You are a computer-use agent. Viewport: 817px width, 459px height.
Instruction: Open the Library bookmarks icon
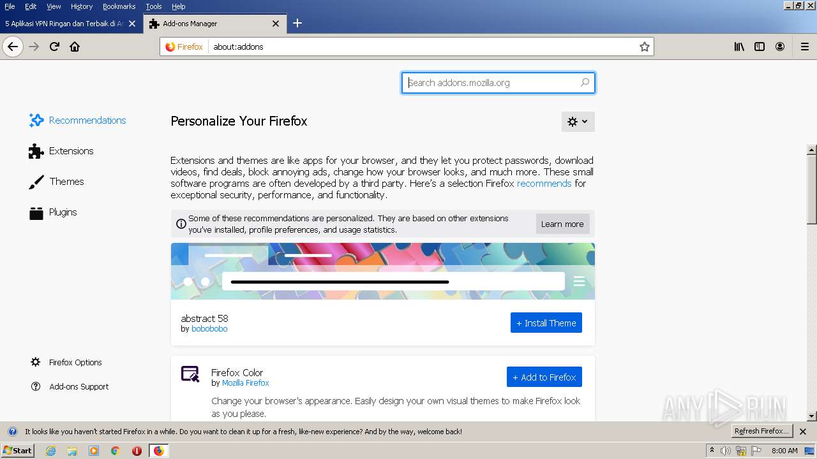point(739,47)
